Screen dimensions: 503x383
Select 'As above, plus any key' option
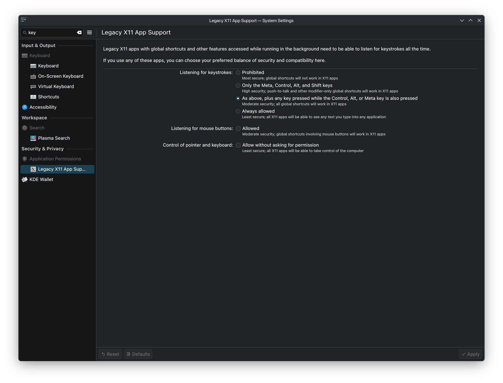(x=238, y=98)
